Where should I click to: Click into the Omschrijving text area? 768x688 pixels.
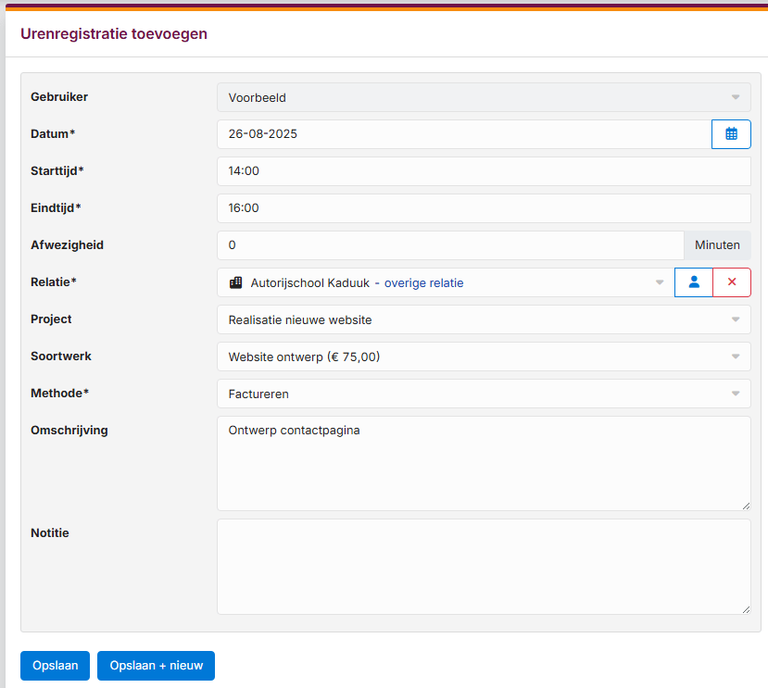484,464
